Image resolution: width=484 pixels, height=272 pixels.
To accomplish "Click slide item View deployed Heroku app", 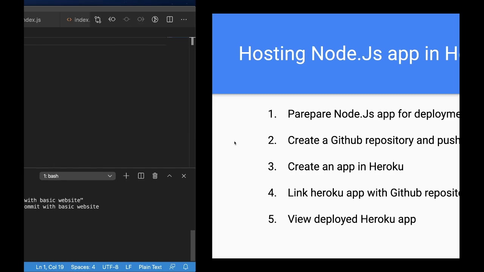I will tap(352, 219).
